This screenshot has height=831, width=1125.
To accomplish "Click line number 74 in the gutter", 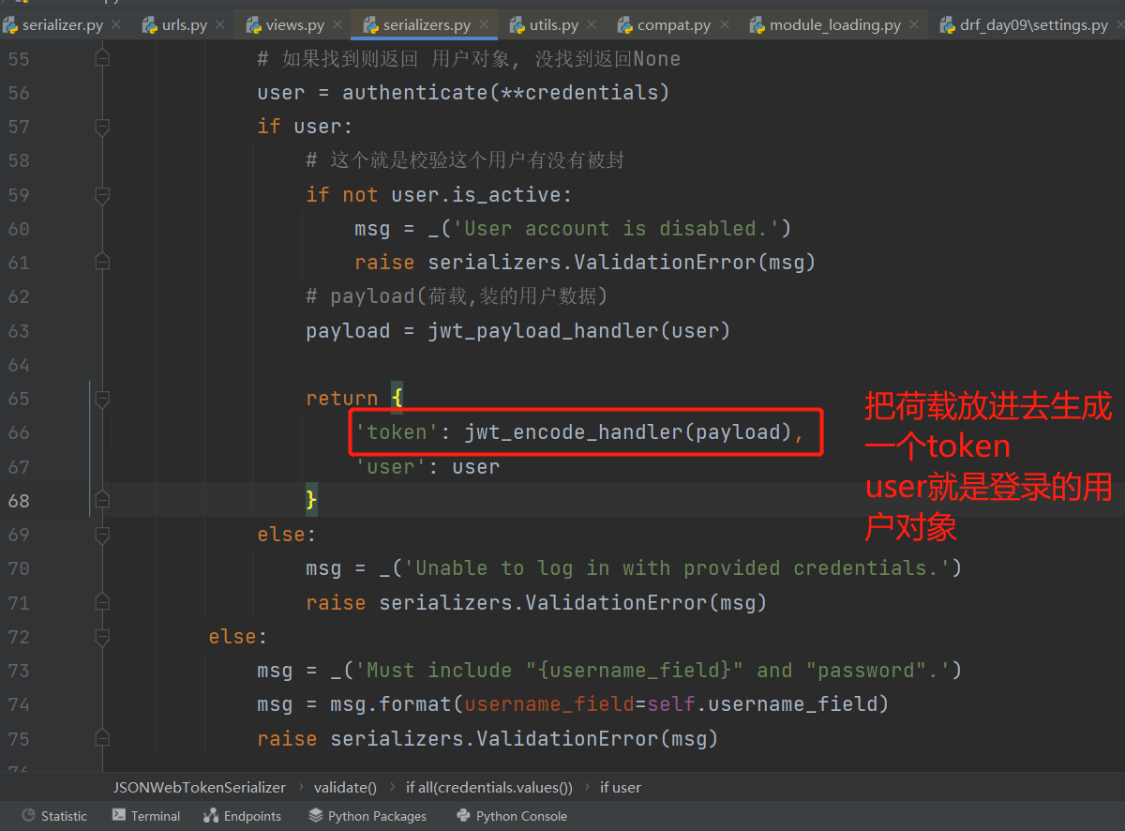I will [x=19, y=704].
